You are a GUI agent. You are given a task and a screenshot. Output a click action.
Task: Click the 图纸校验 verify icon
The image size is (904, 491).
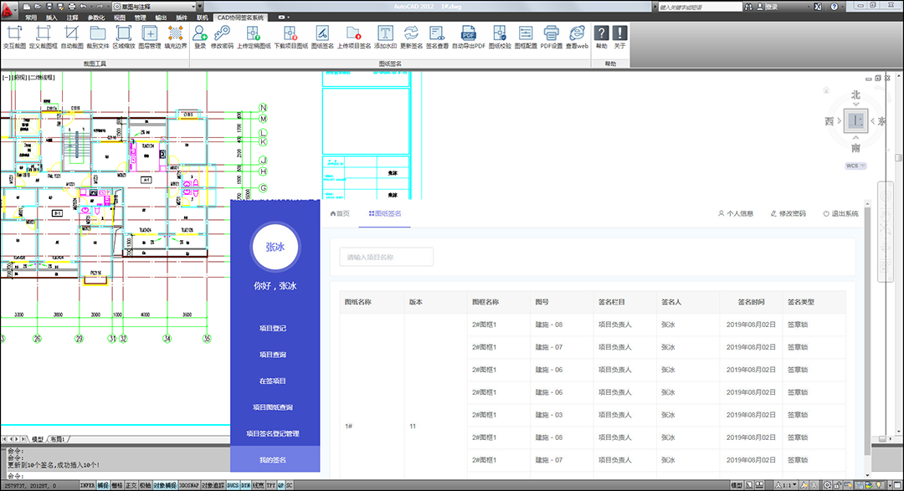click(499, 33)
